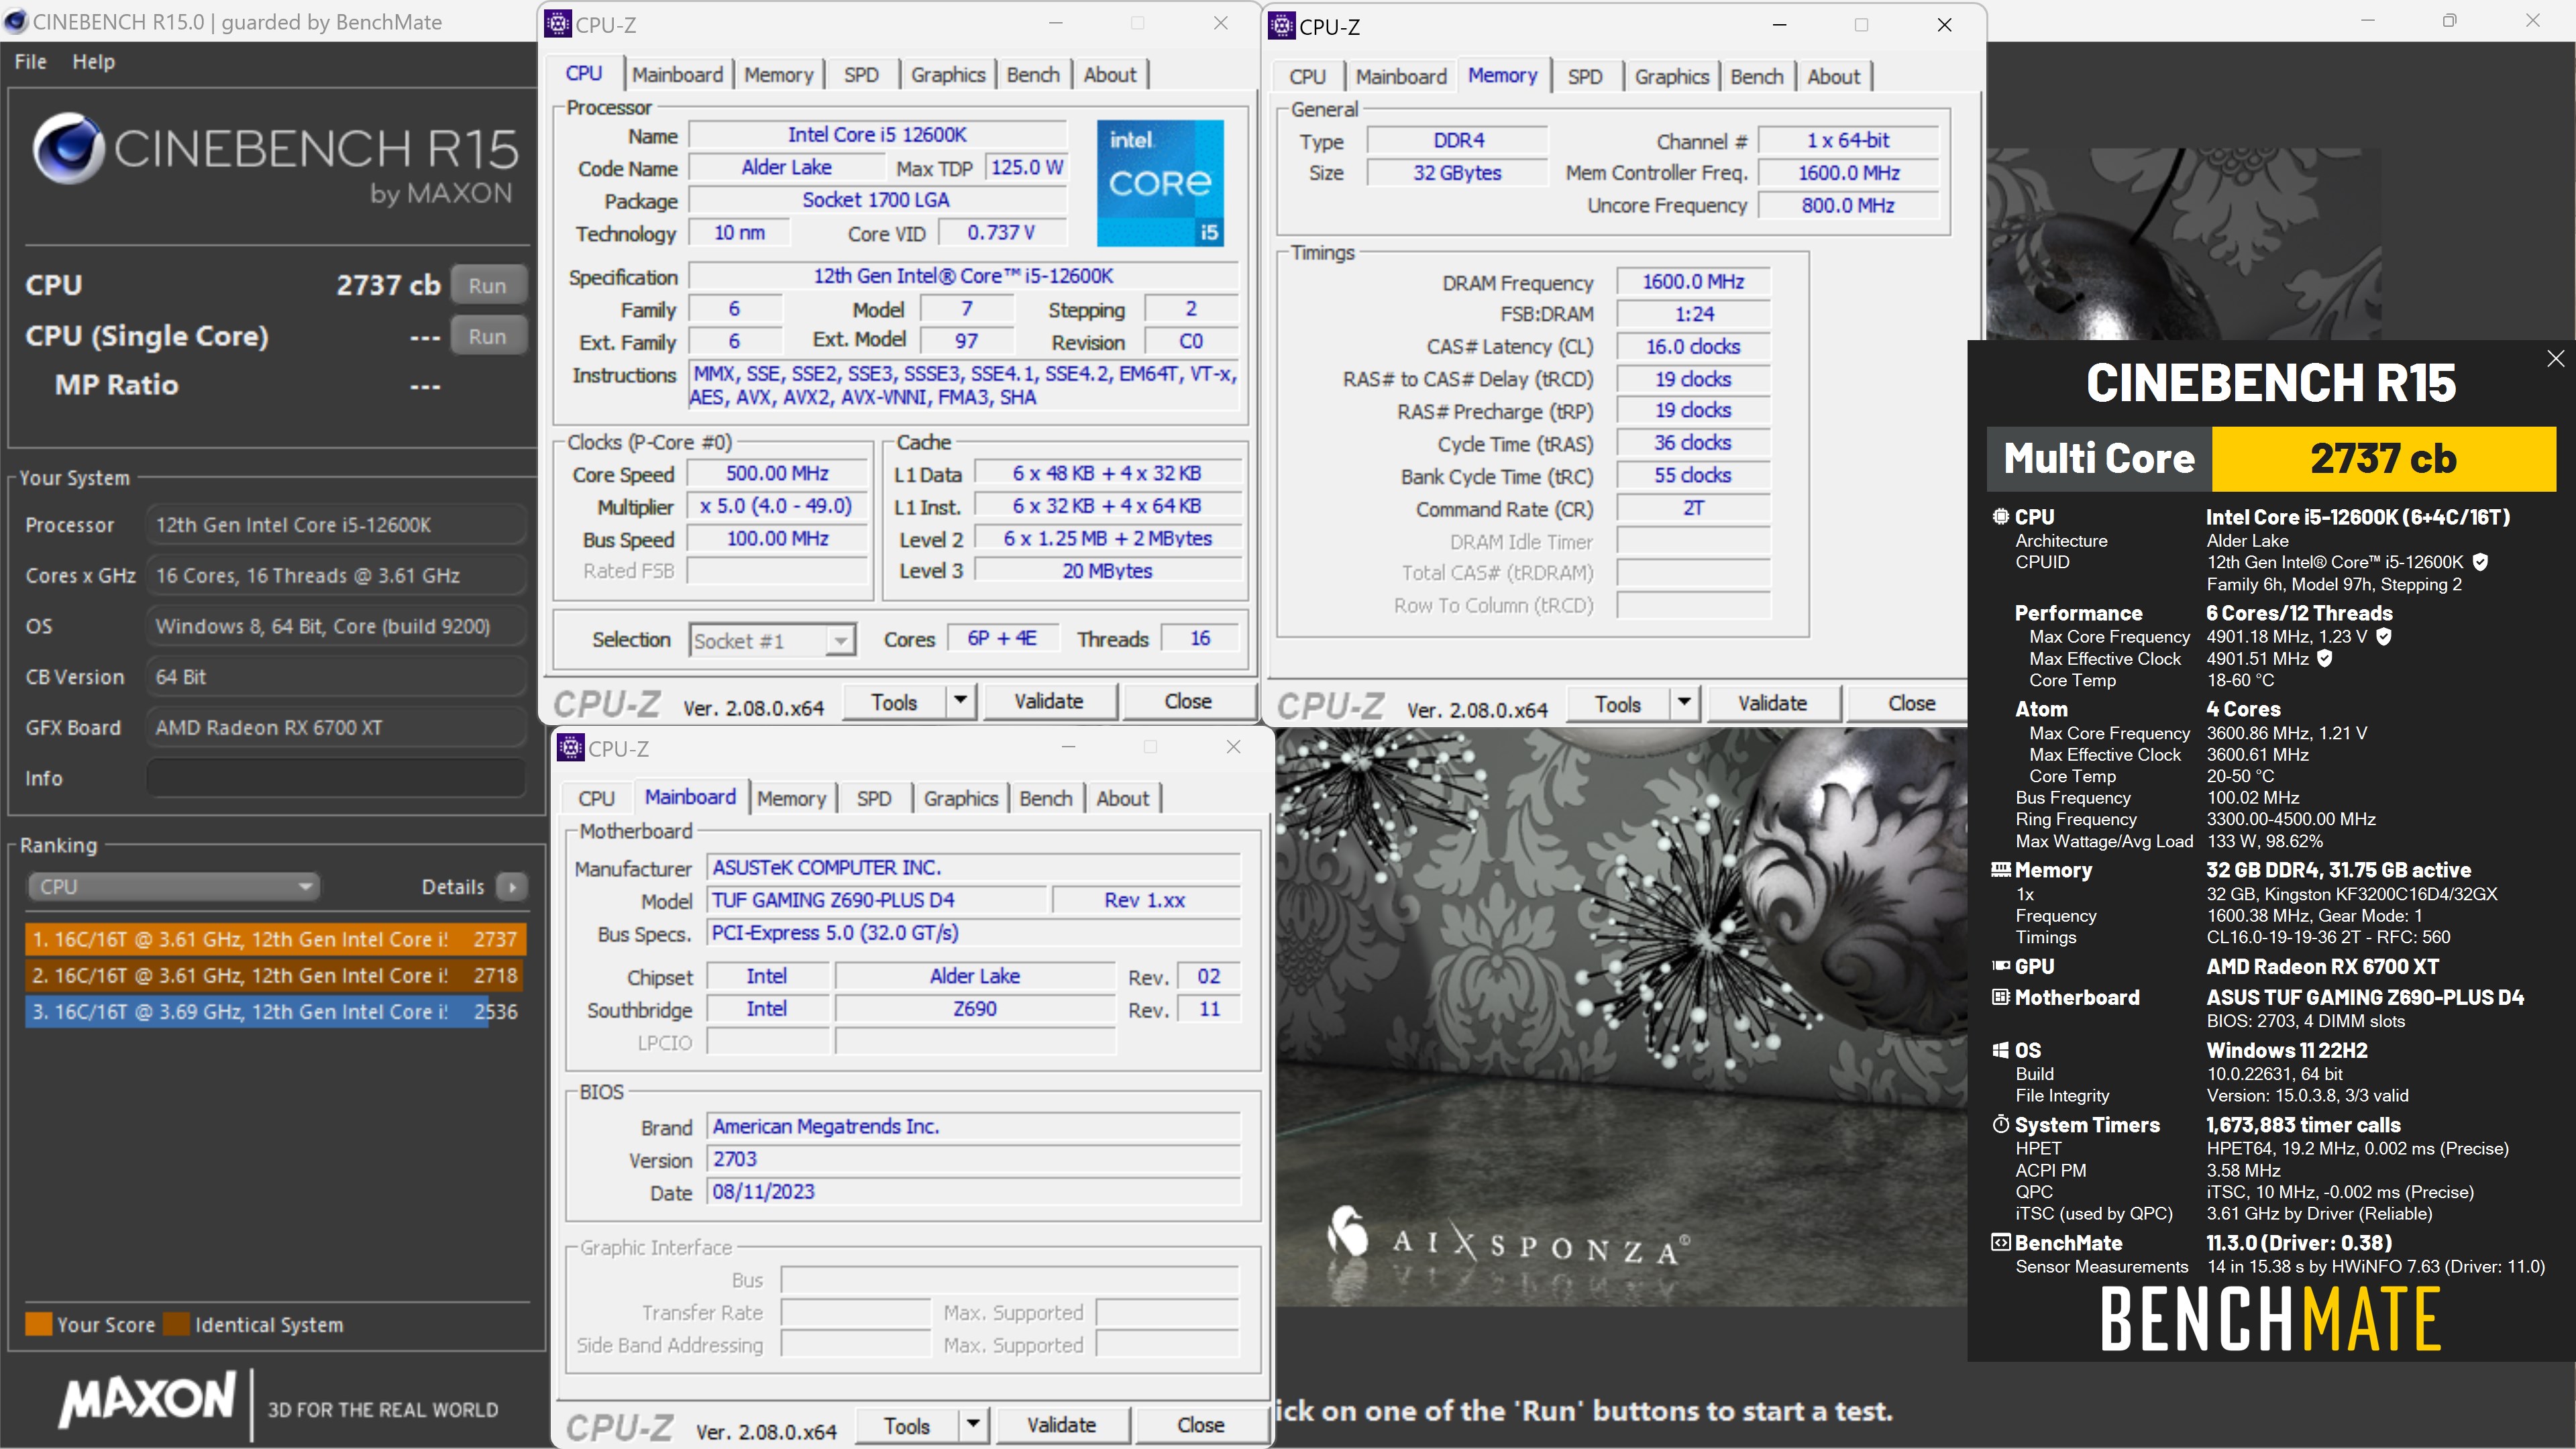Click the "08/11/2023" BIOS Date value

click(974, 1191)
